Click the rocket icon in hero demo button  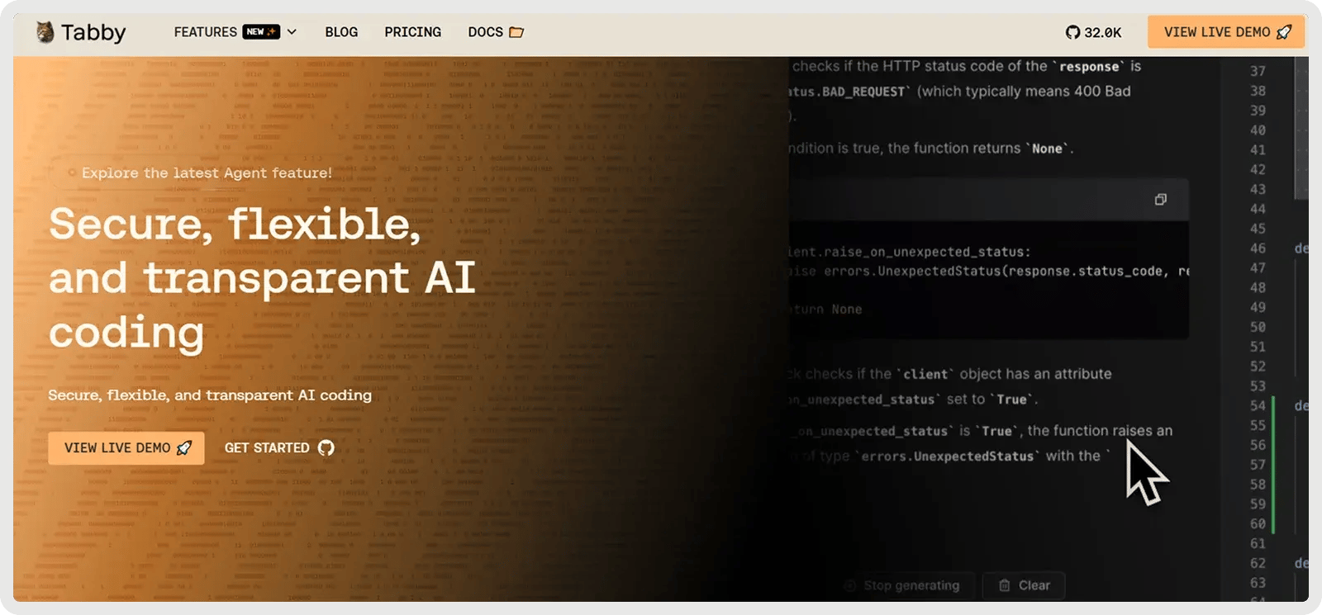click(x=184, y=447)
